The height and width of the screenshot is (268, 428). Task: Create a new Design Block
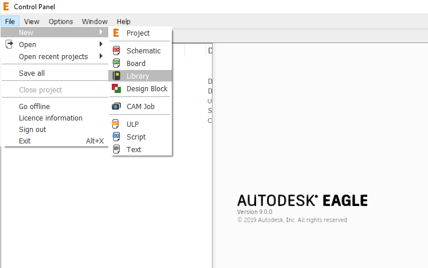tap(140, 88)
